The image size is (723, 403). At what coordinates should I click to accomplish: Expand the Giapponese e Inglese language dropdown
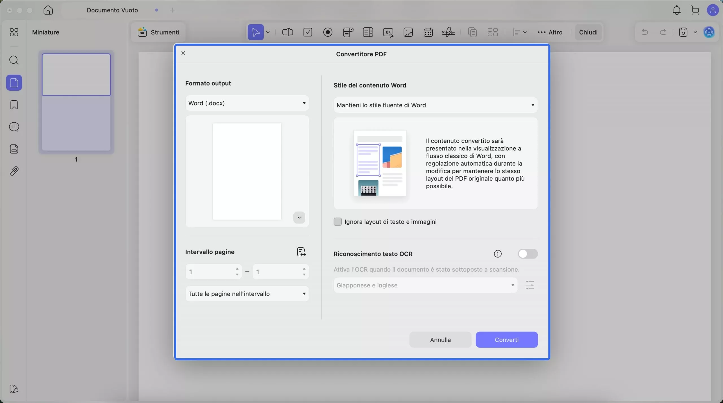pos(425,285)
